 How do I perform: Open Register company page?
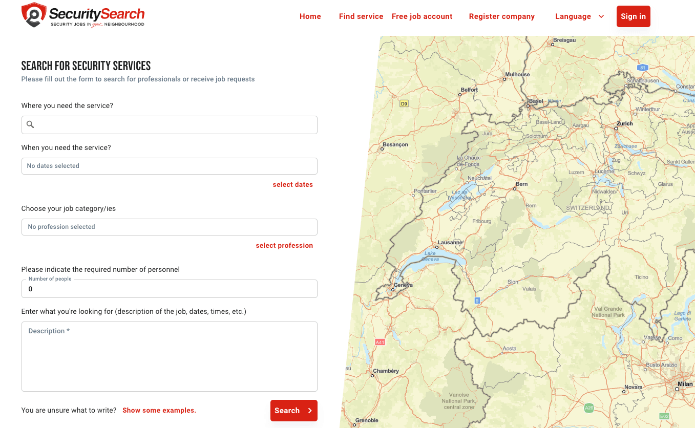pyautogui.click(x=501, y=16)
